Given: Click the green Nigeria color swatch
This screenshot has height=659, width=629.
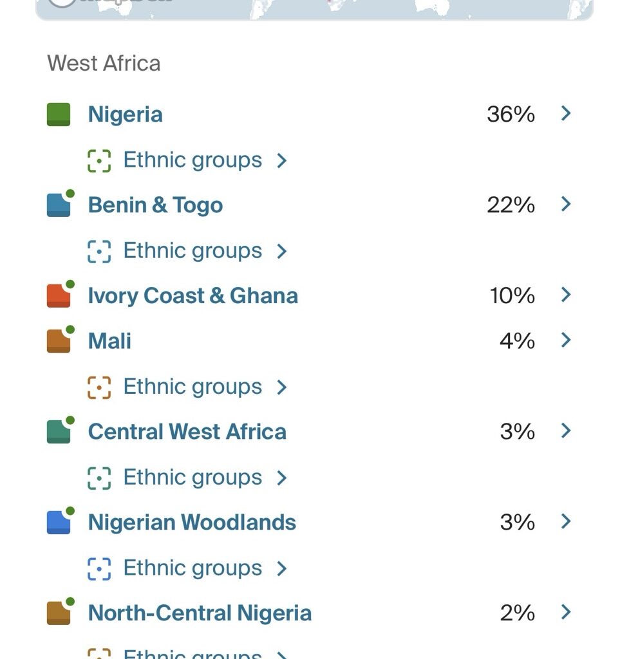Looking at the screenshot, I should [x=59, y=115].
